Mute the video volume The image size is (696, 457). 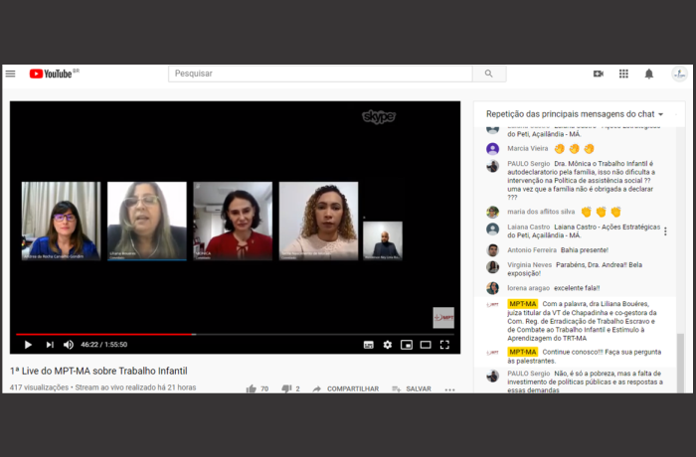click(69, 345)
